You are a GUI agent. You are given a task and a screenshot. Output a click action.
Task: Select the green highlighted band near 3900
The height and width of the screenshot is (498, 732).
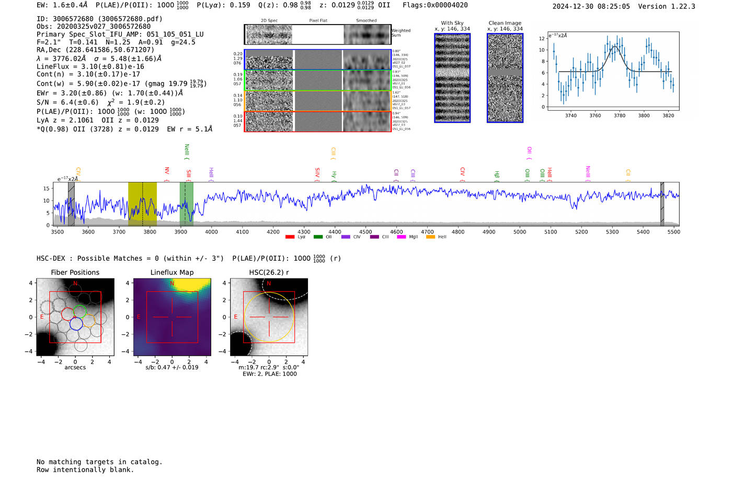tap(186, 204)
